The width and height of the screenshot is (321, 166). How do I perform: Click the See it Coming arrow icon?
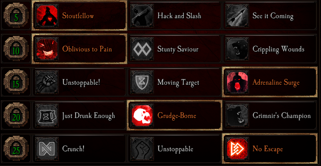coord(237,16)
